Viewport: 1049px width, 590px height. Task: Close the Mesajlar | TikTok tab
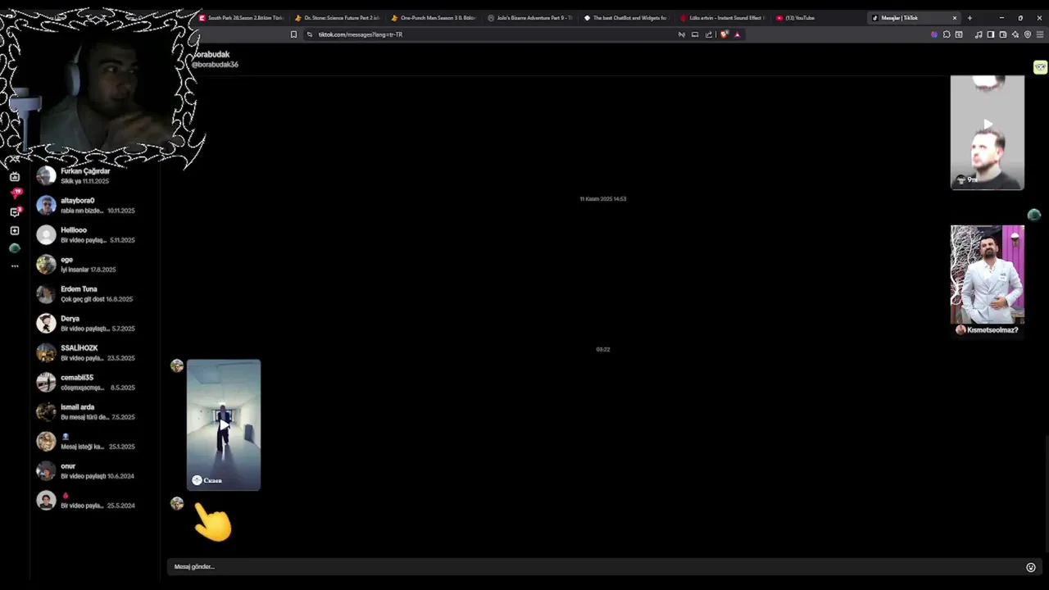pos(954,18)
